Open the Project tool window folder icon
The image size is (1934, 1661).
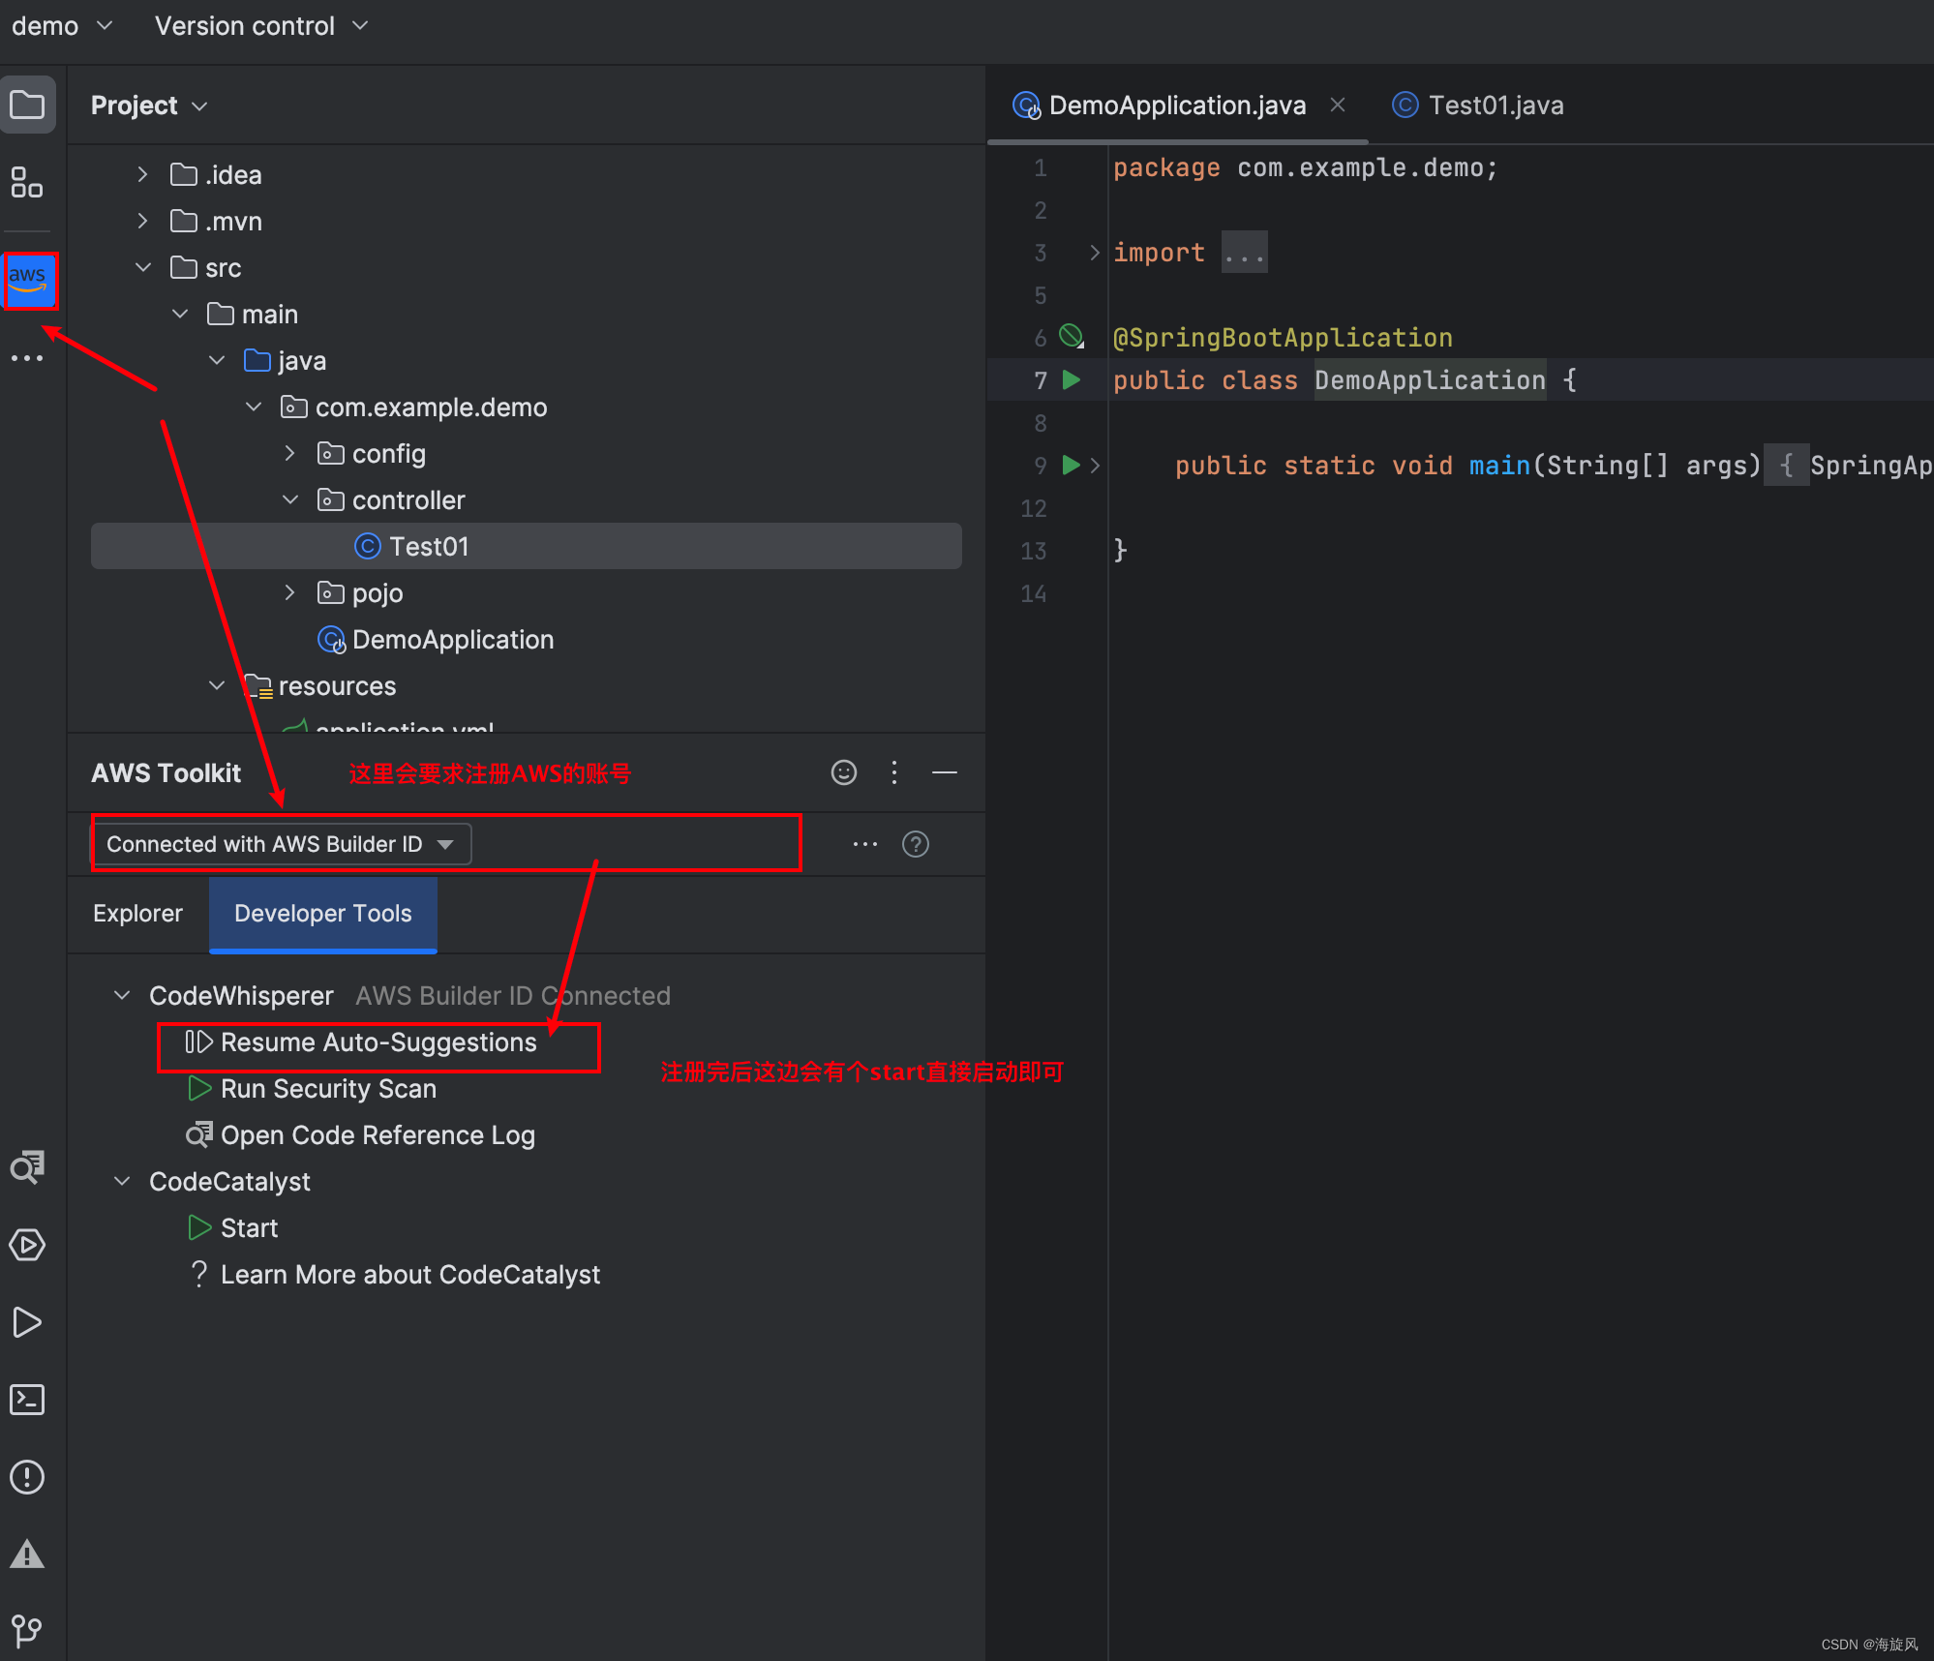27,105
